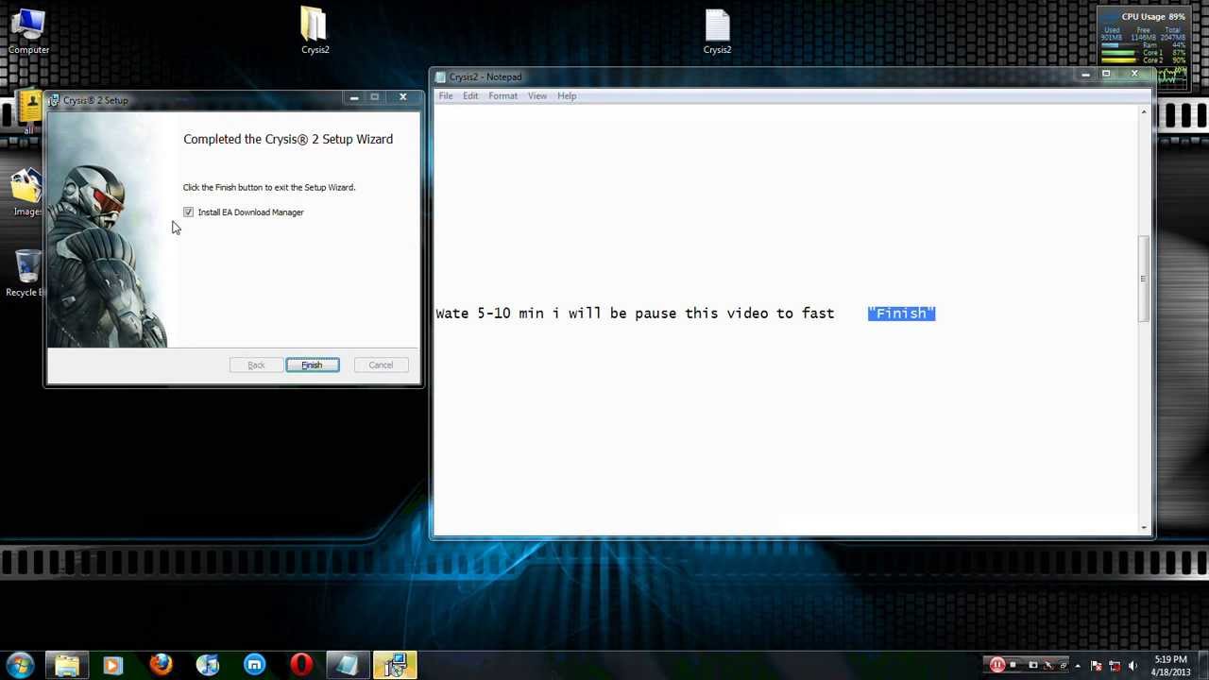Viewport: 1209px width, 680px height.
Task: Open Action Center flag icon in tray
Action: pos(1097,666)
